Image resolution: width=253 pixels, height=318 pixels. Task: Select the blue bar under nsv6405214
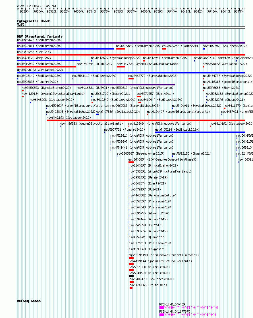[x=200, y=132]
